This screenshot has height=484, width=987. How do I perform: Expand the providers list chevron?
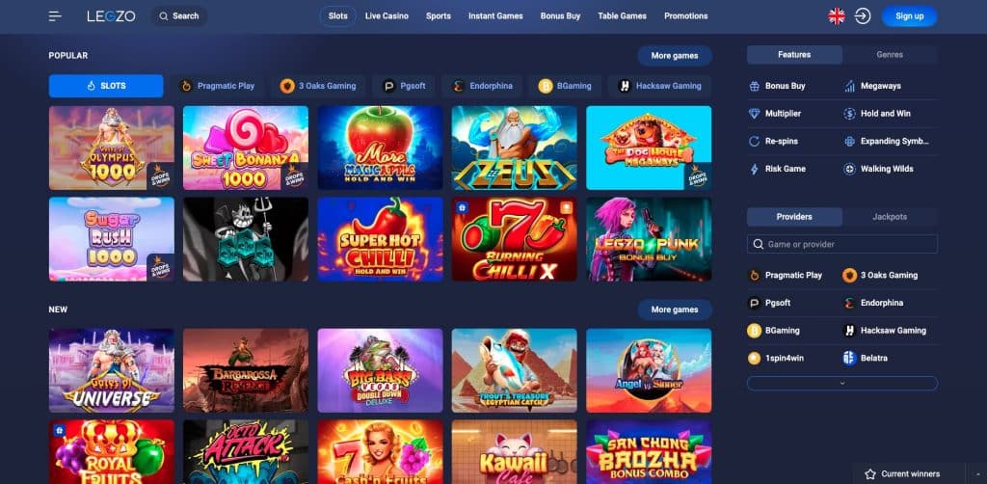coord(842,383)
